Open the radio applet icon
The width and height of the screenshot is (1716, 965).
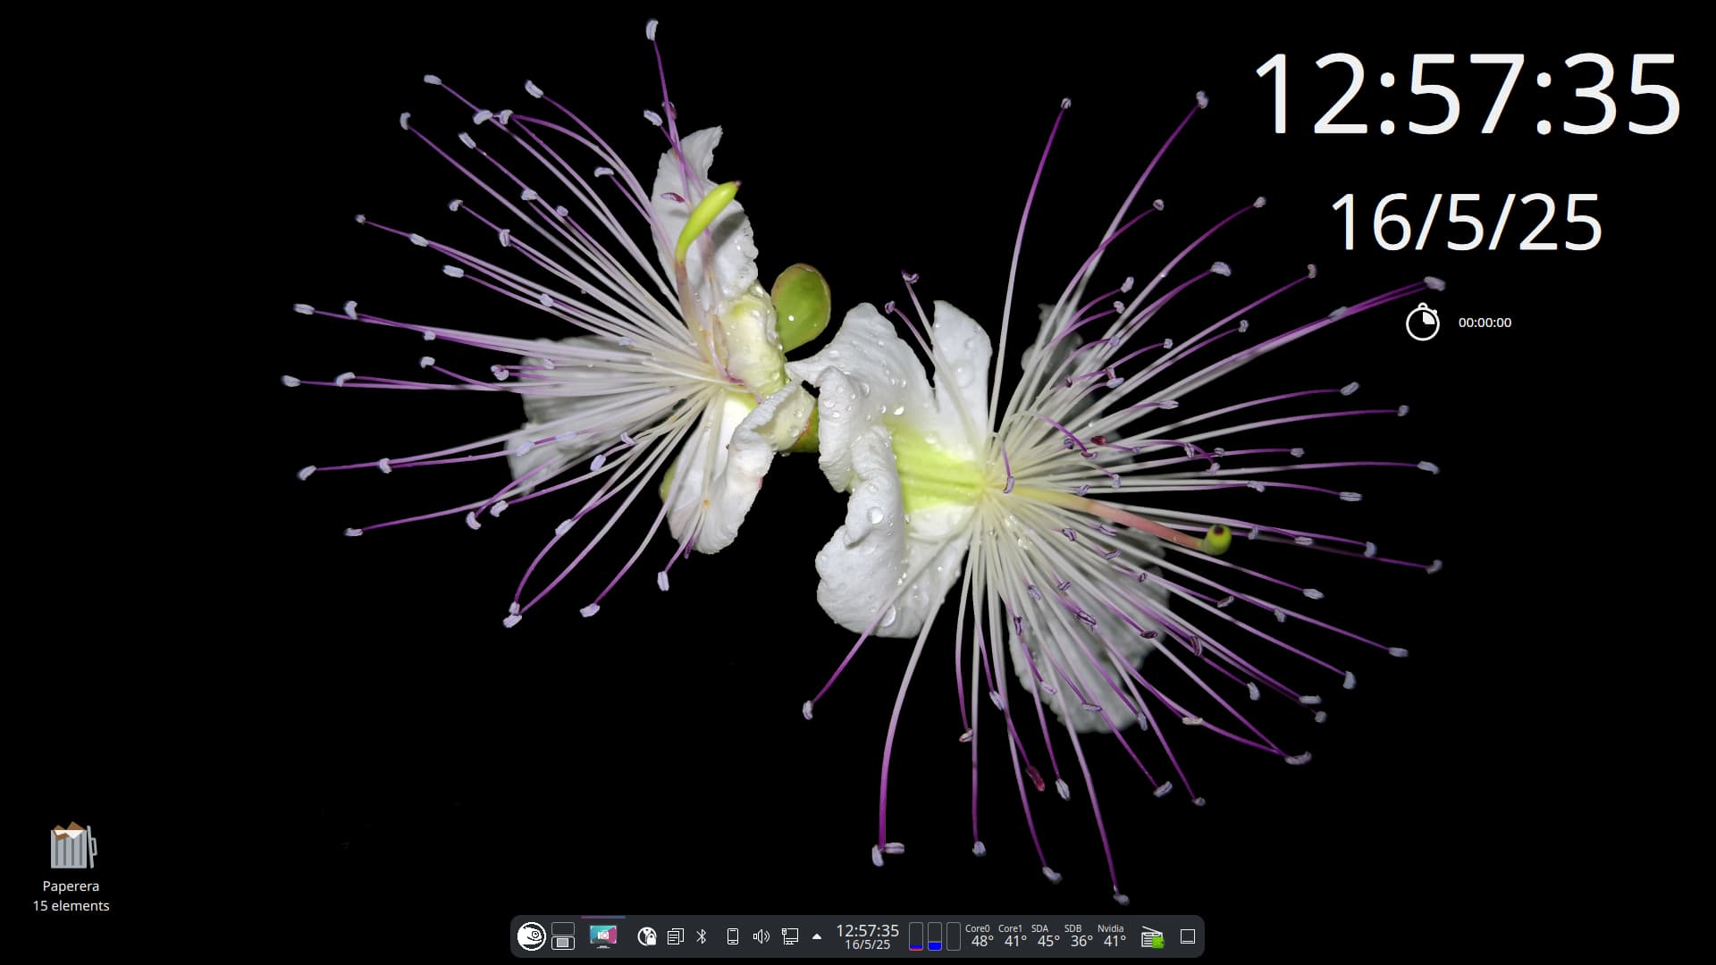point(1152,937)
